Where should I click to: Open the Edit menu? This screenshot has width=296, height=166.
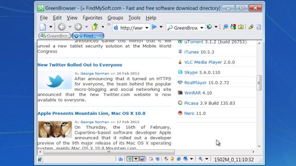57,18
